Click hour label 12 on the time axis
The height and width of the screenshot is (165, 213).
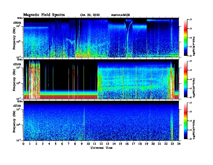tap(101, 144)
